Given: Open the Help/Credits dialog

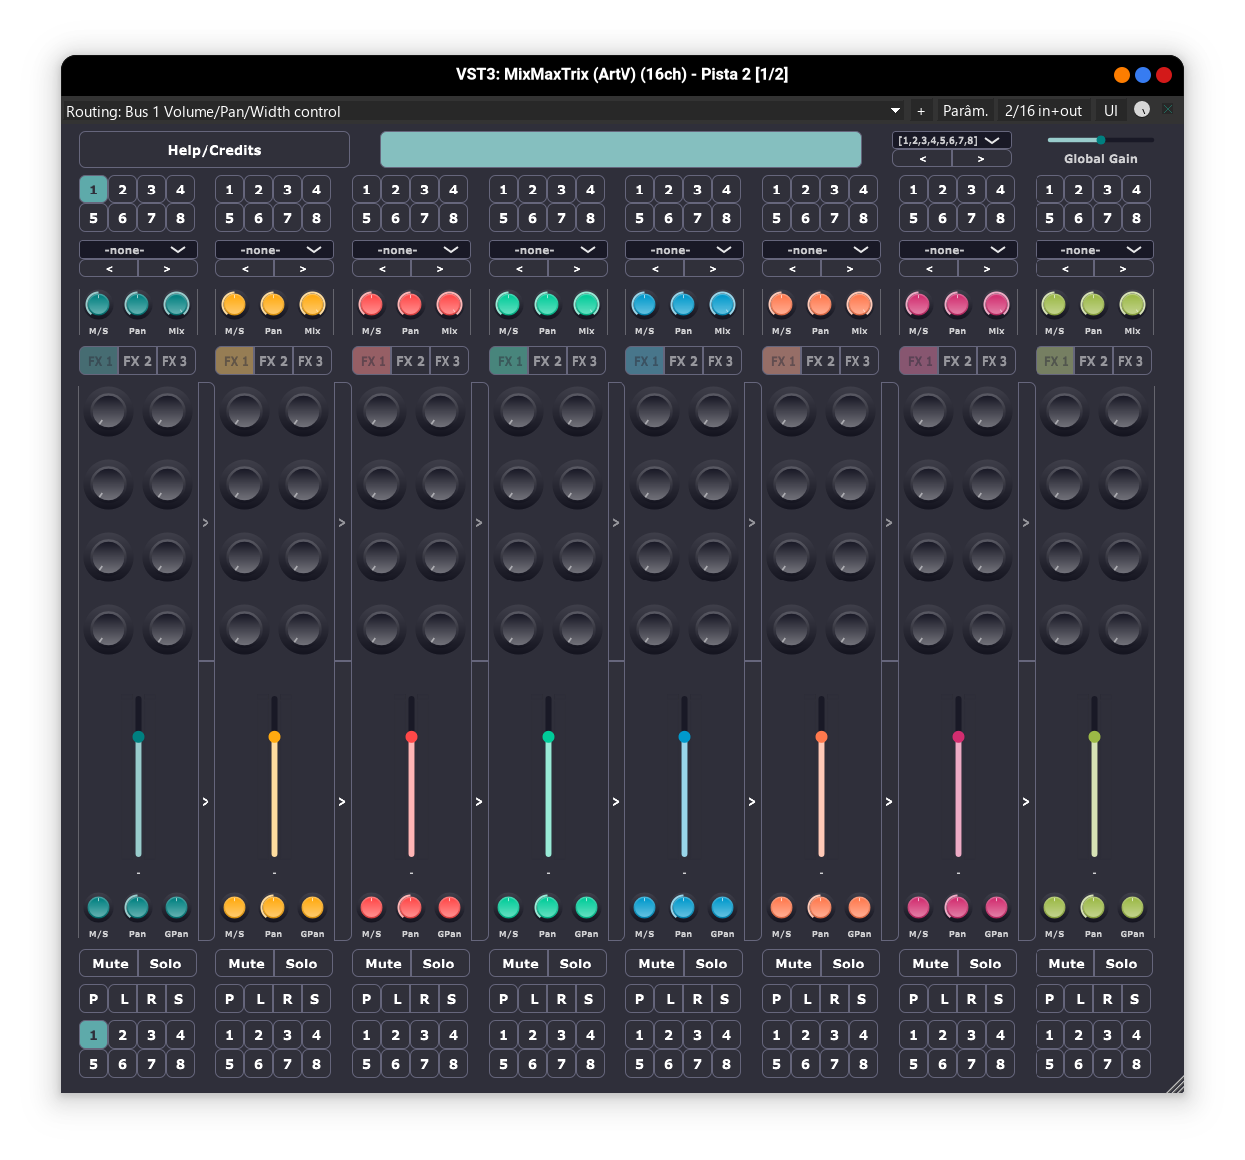Looking at the screenshot, I should tap(213, 149).
